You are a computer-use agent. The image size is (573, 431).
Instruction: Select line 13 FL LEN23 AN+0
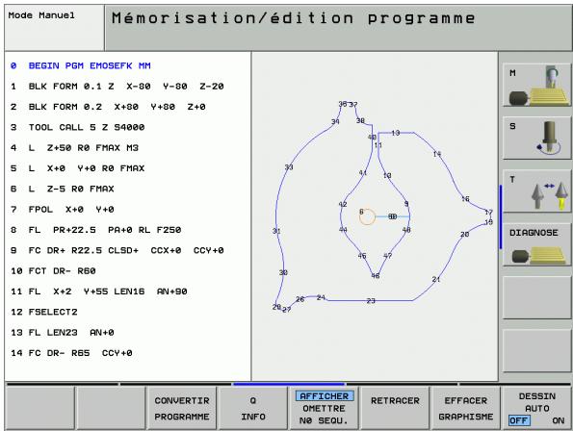63,333
